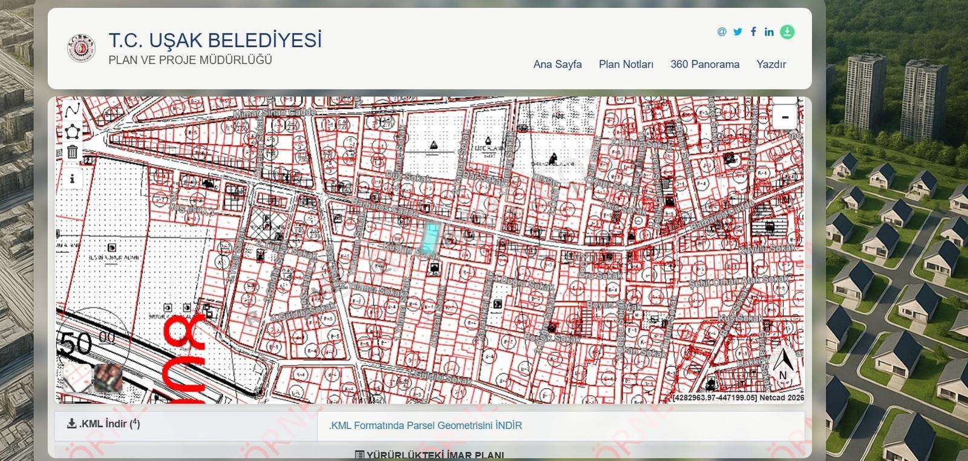Open the Twitter link icon
968x461 pixels.
tap(737, 31)
